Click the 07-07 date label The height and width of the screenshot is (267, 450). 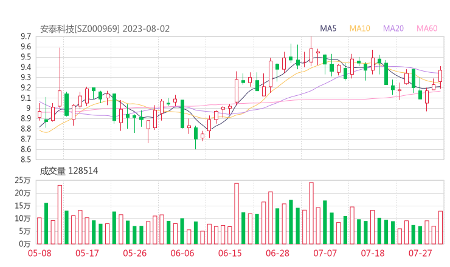tap(325, 253)
